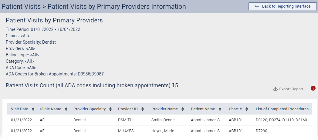Select the MHAYES provider ID cell

pyautogui.click(x=126, y=131)
